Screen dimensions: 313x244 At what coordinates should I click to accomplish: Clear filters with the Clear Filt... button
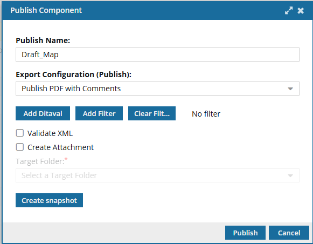point(152,113)
